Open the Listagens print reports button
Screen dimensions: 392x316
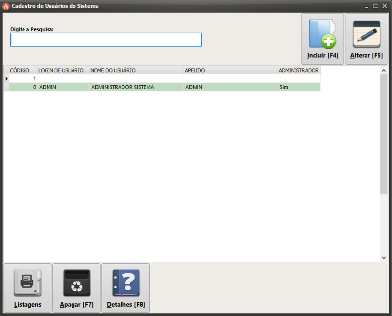pyautogui.click(x=27, y=288)
